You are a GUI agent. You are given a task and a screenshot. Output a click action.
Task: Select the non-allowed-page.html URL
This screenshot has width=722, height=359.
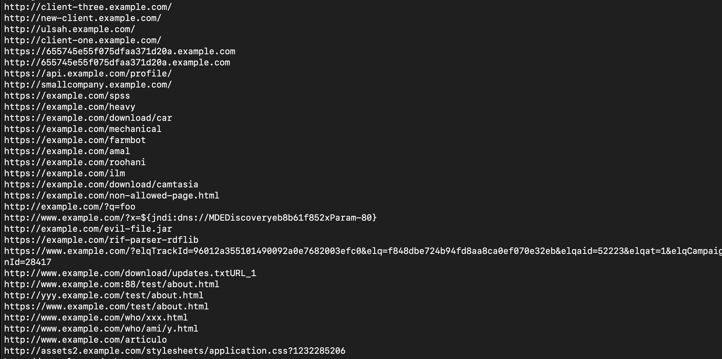(111, 196)
